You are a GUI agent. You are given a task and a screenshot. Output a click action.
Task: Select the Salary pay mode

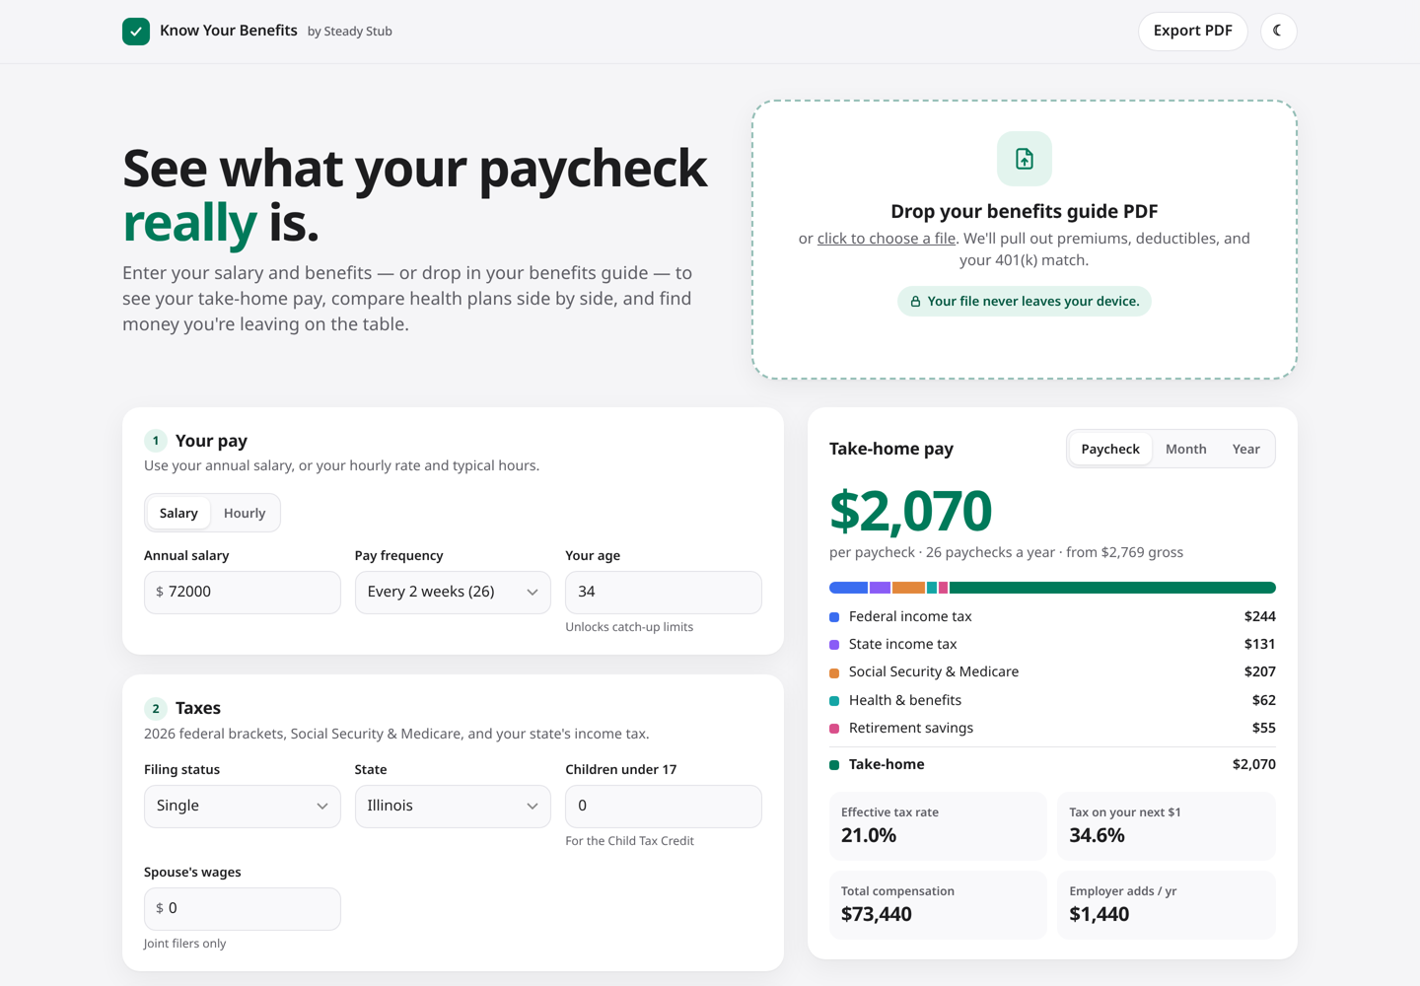178,513
